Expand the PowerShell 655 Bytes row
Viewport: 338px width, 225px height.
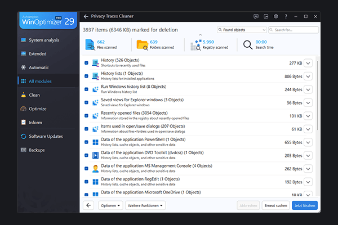[308, 142]
